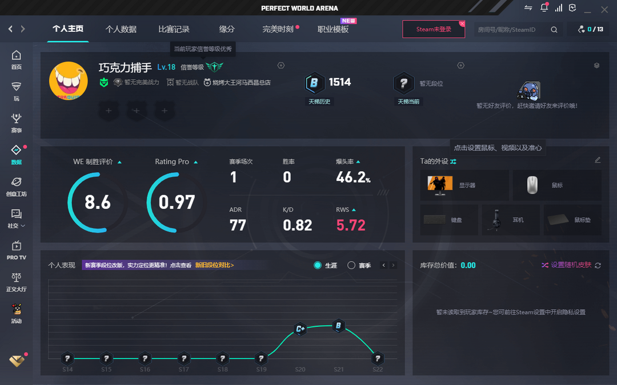Screen dimensions: 617x385
Task: Switch to the 个人数据 tab
Action: pyautogui.click(x=121, y=29)
